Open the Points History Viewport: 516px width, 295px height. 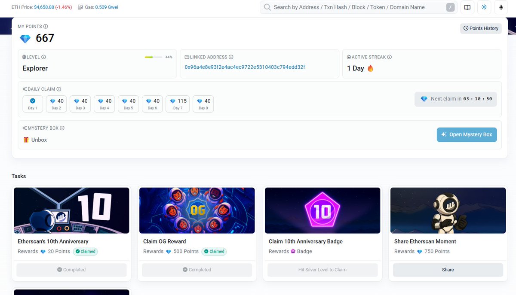pos(481,28)
